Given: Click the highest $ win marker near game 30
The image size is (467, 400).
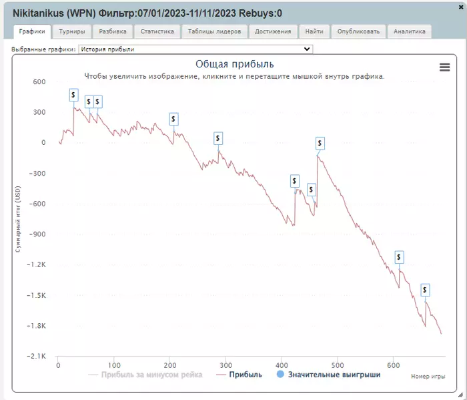Looking at the screenshot, I should (73, 95).
